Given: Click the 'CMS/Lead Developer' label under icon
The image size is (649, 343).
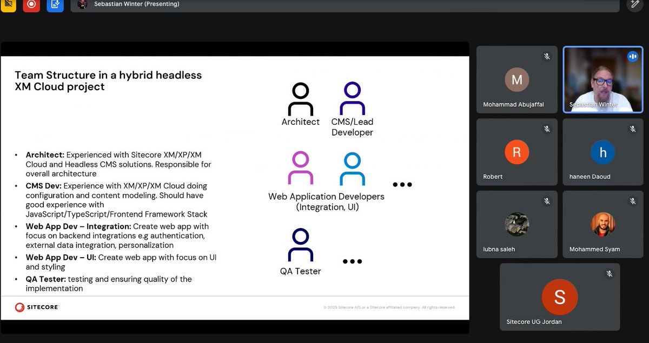Looking at the screenshot, I should pos(352,127).
